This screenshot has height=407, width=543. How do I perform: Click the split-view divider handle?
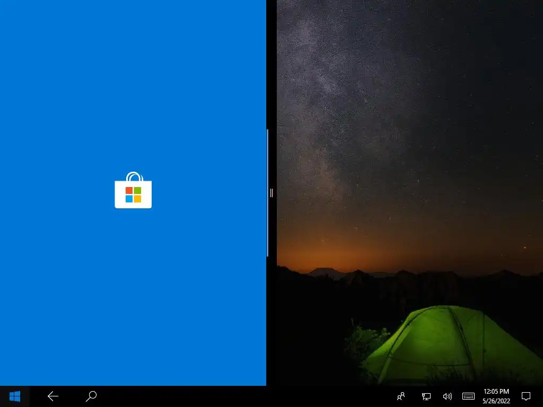coord(271,193)
